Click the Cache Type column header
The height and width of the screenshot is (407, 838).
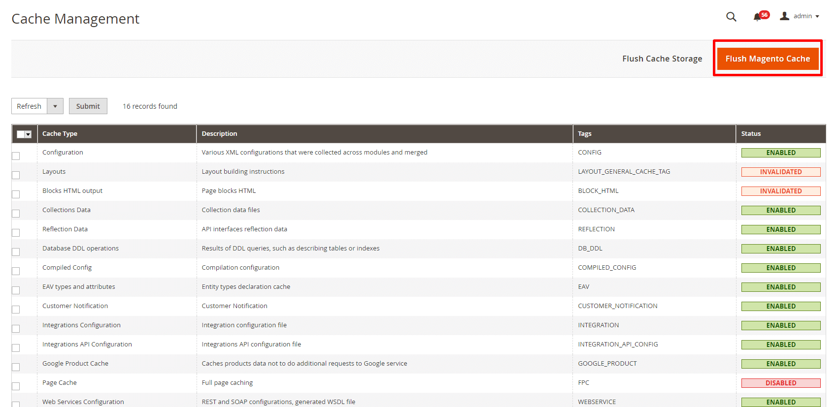[x=60, y=134]
